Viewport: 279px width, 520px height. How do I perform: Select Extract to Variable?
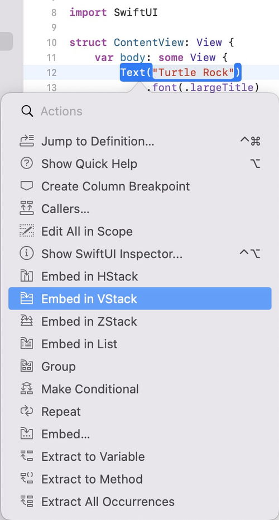click(x=140, y=456)
